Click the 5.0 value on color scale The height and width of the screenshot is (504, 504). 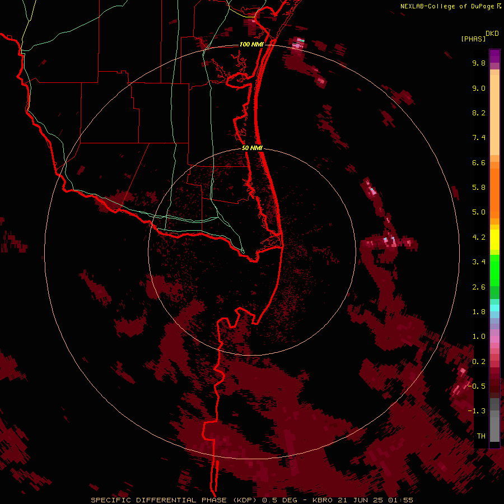[x=479, y=212]
